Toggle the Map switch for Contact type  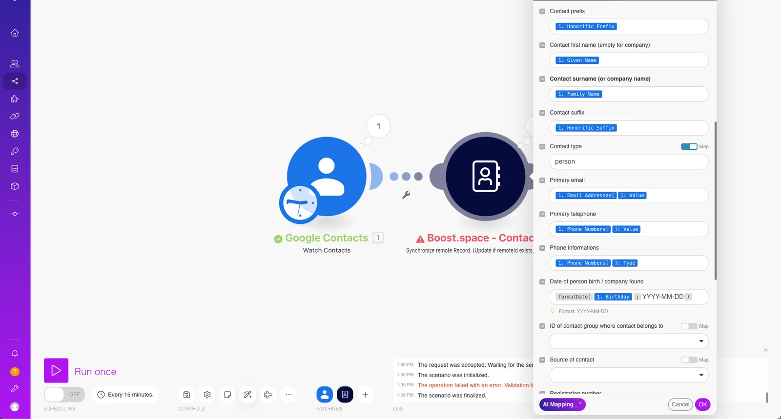click(x=689, y=146)
